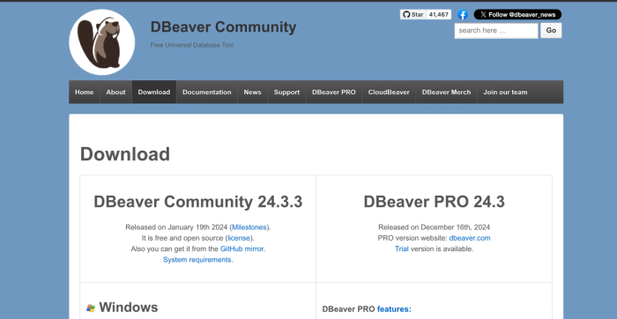
Task: Open the Support menu item
Action: [286, 92]
